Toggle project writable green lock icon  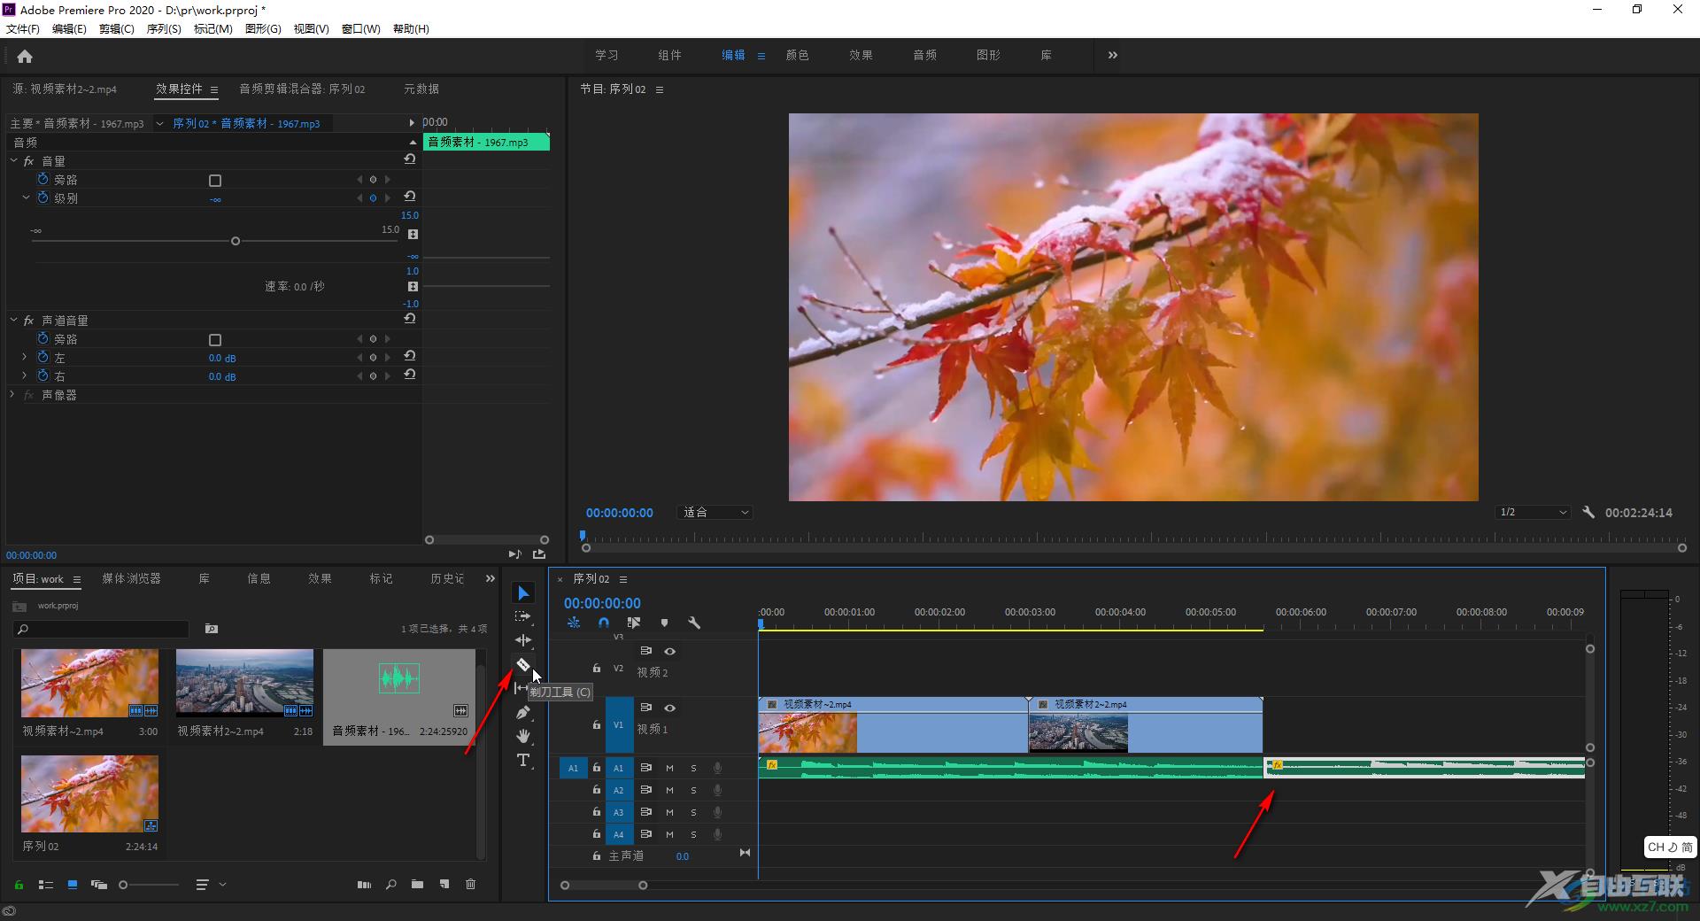pyautogui.click(x=19, y=884)
